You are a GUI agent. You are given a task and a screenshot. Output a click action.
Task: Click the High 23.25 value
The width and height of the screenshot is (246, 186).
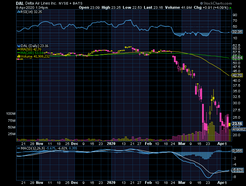111,7
